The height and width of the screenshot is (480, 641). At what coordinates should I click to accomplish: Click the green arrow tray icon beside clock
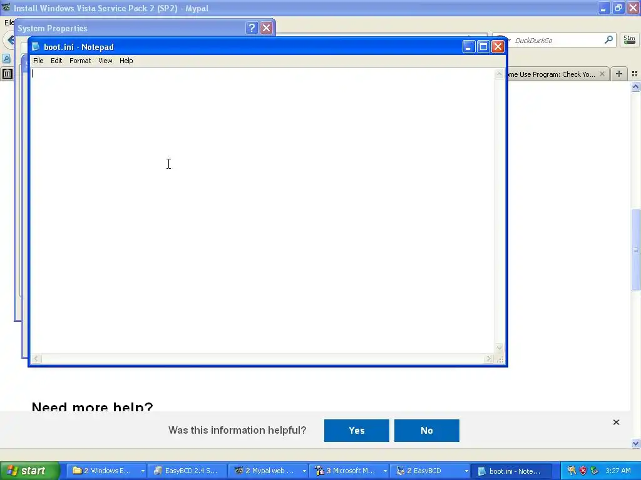tap(595, 471)
